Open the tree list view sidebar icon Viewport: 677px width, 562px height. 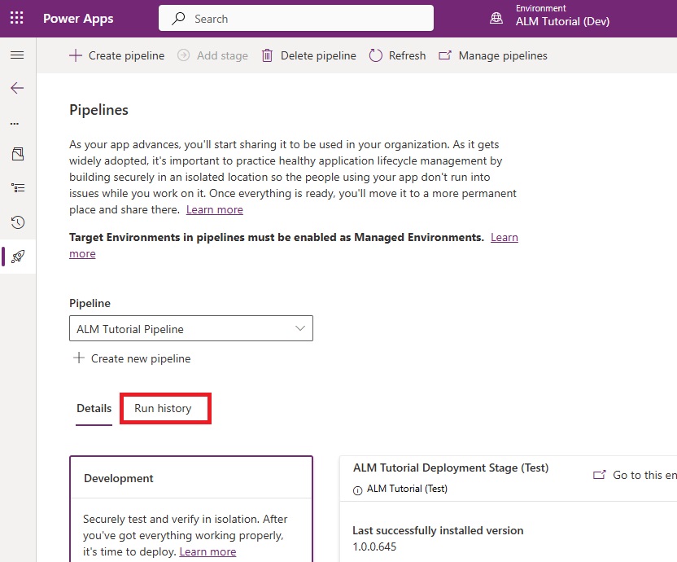(x=18, y=188)
